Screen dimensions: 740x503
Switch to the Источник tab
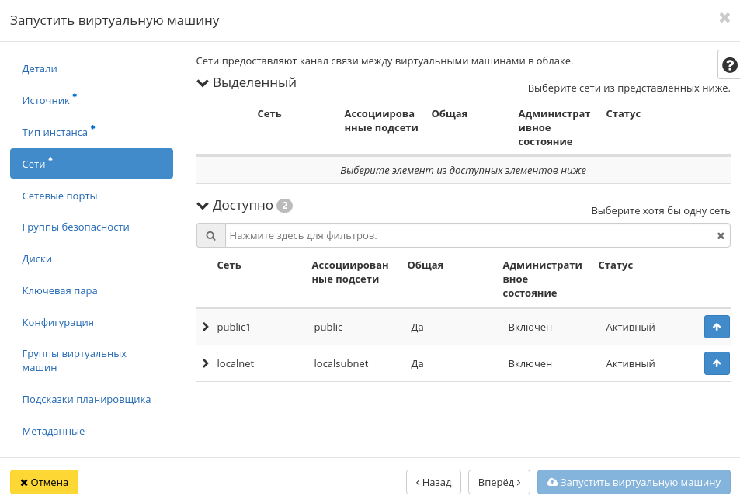(46, 100)
